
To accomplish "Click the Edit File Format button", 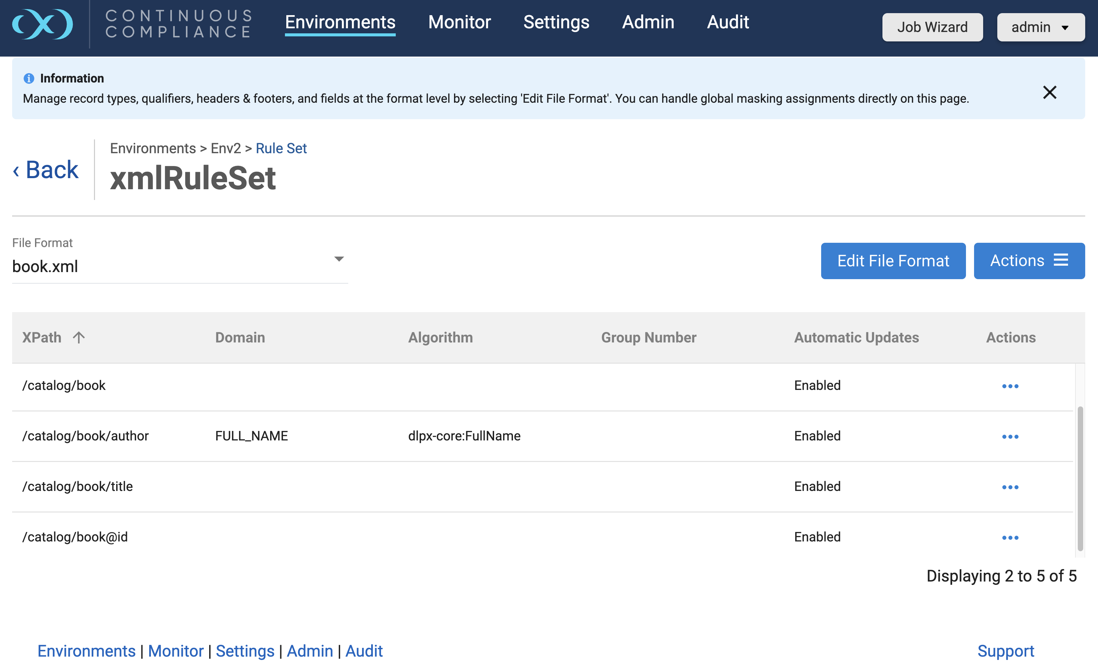I will point(893,261).
